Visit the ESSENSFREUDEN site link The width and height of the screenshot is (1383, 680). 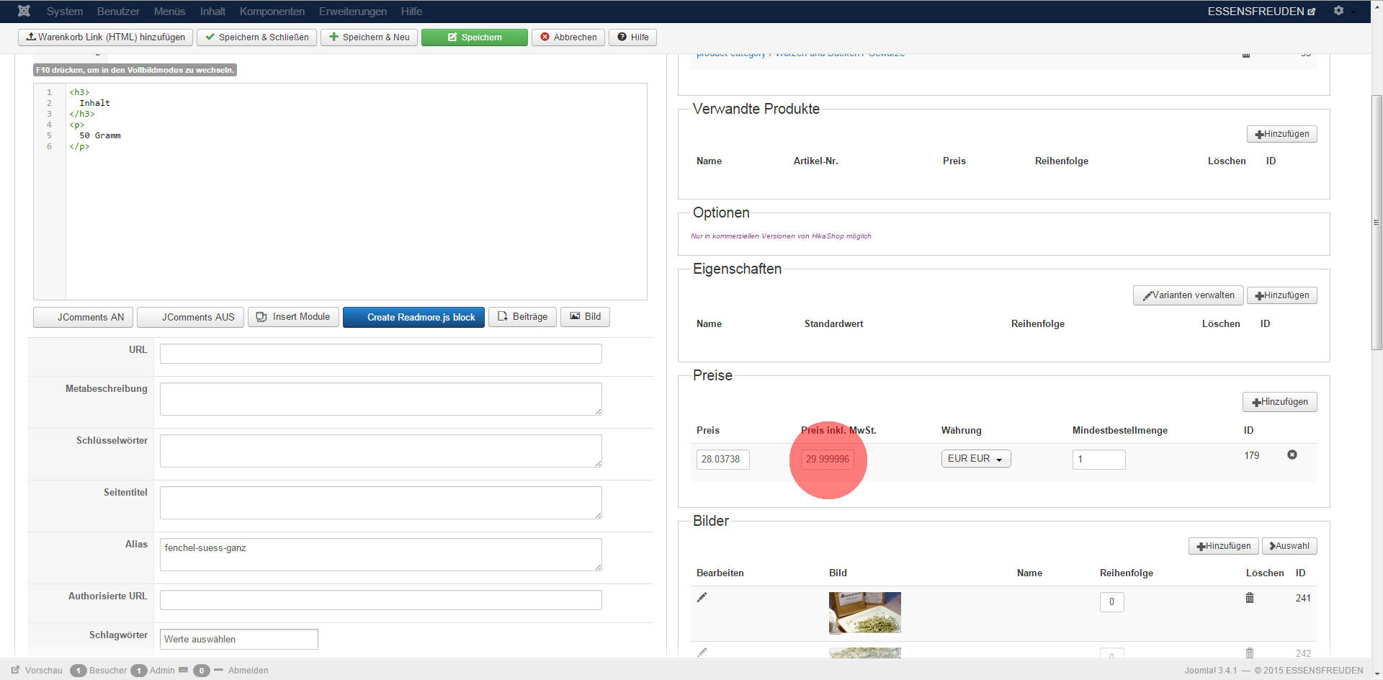(x=1261, y=12)
